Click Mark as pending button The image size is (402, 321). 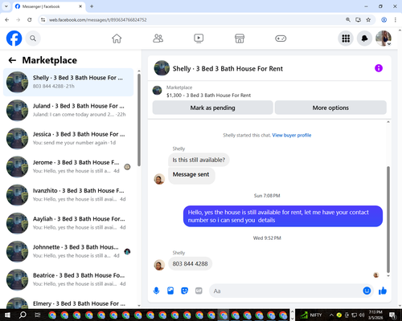213,108
